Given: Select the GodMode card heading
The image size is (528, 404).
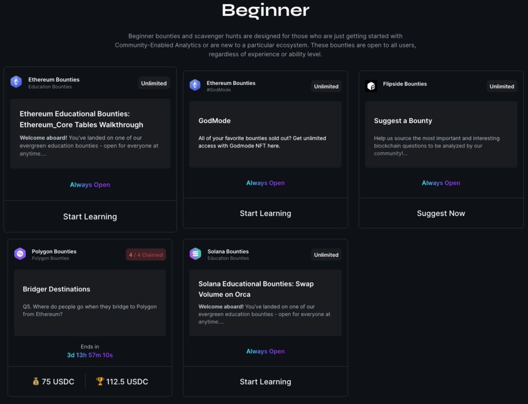Looking at the screenshot, I should pos(214,121).
